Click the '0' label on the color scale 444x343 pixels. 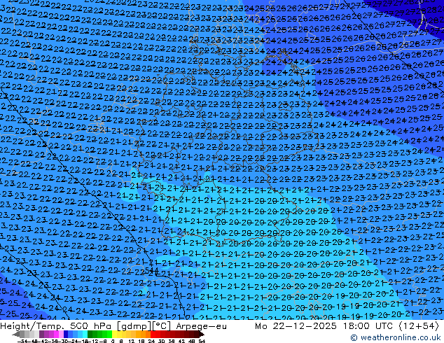click(x=113, y=341)
